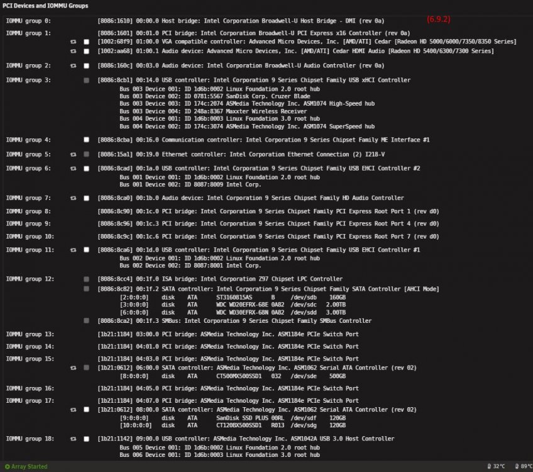Image resolution: width=533 pixels, height=472 pixels.
Task: Click reset icon beside 08:00.0 ASM1062 SATA controller
Action: 73,410
